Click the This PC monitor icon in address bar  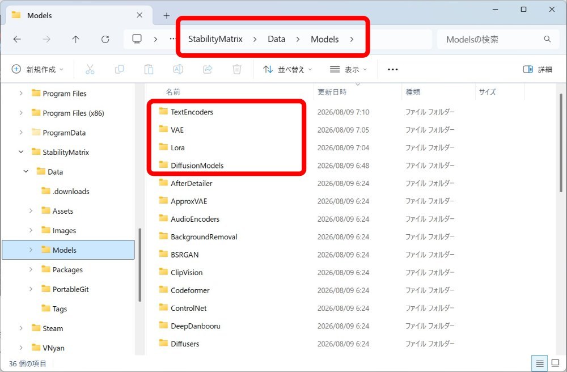click(x=137, y=39)
